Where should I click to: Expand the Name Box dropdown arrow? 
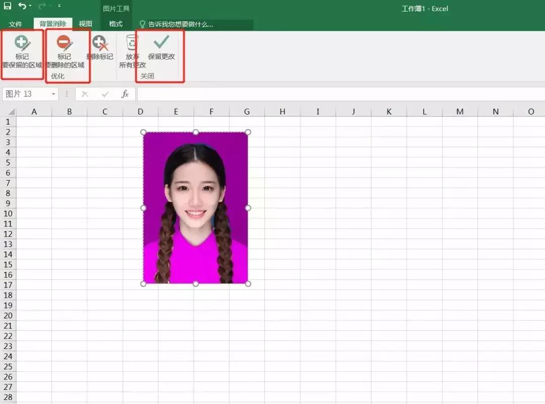click(53, 94)
